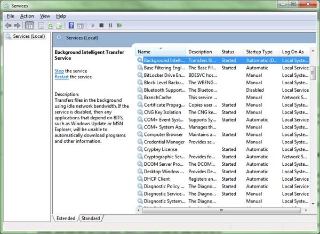Sort by the Startup Type column header
The width and height of the screenshot is (320, 234).
262,52
